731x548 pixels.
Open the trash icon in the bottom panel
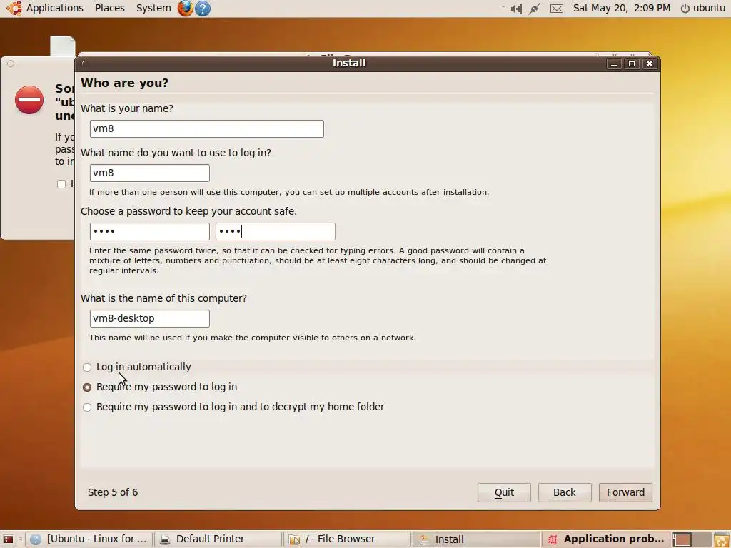tap(722, 539)
